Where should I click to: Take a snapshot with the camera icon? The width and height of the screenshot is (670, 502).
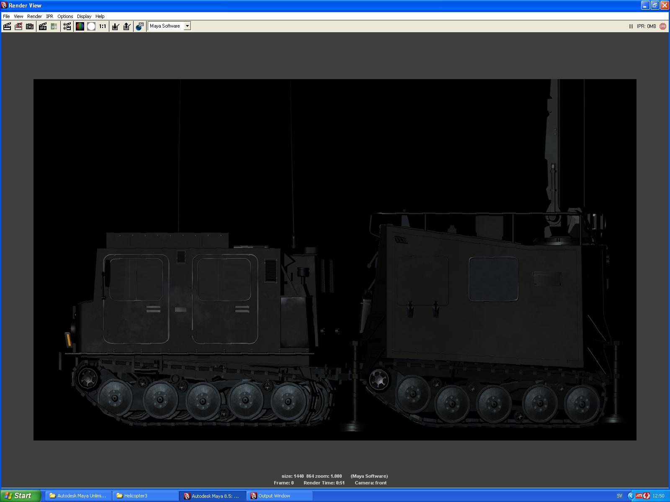[30, 26]
